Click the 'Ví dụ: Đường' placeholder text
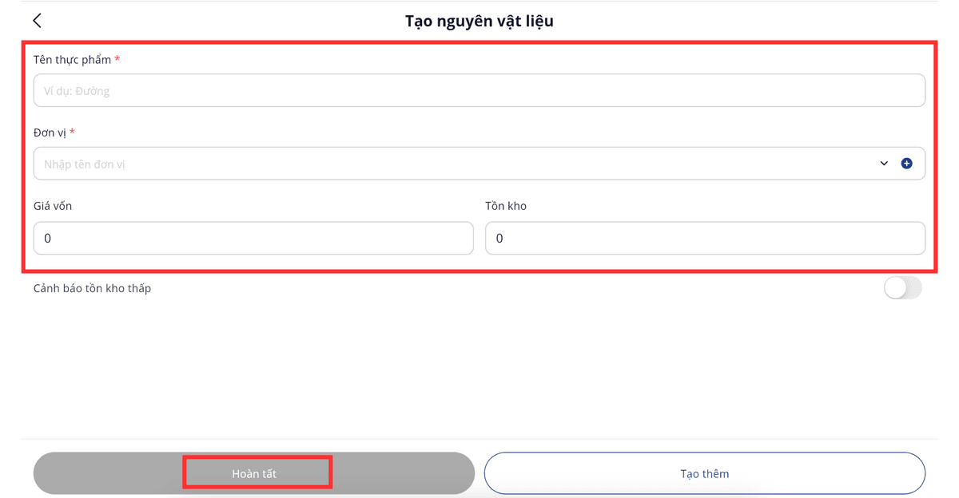This screenshot has height=498, width=959. (x=77, y=91)
